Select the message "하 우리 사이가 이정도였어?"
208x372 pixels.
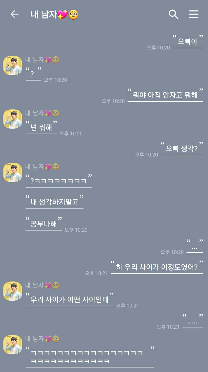click(x=157, y=267)
